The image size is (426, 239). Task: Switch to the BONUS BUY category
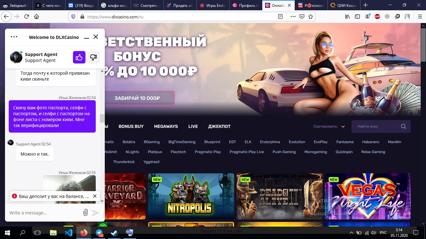click(131, 126)
